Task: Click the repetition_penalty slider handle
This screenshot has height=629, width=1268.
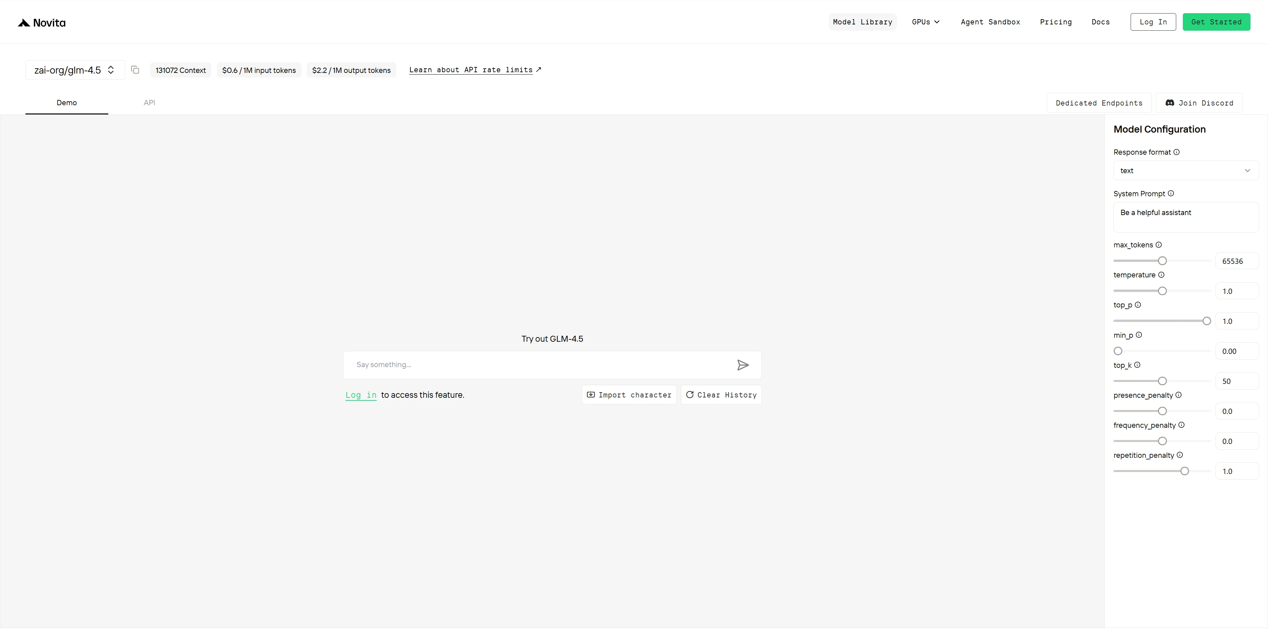Action: [1184, 471]
